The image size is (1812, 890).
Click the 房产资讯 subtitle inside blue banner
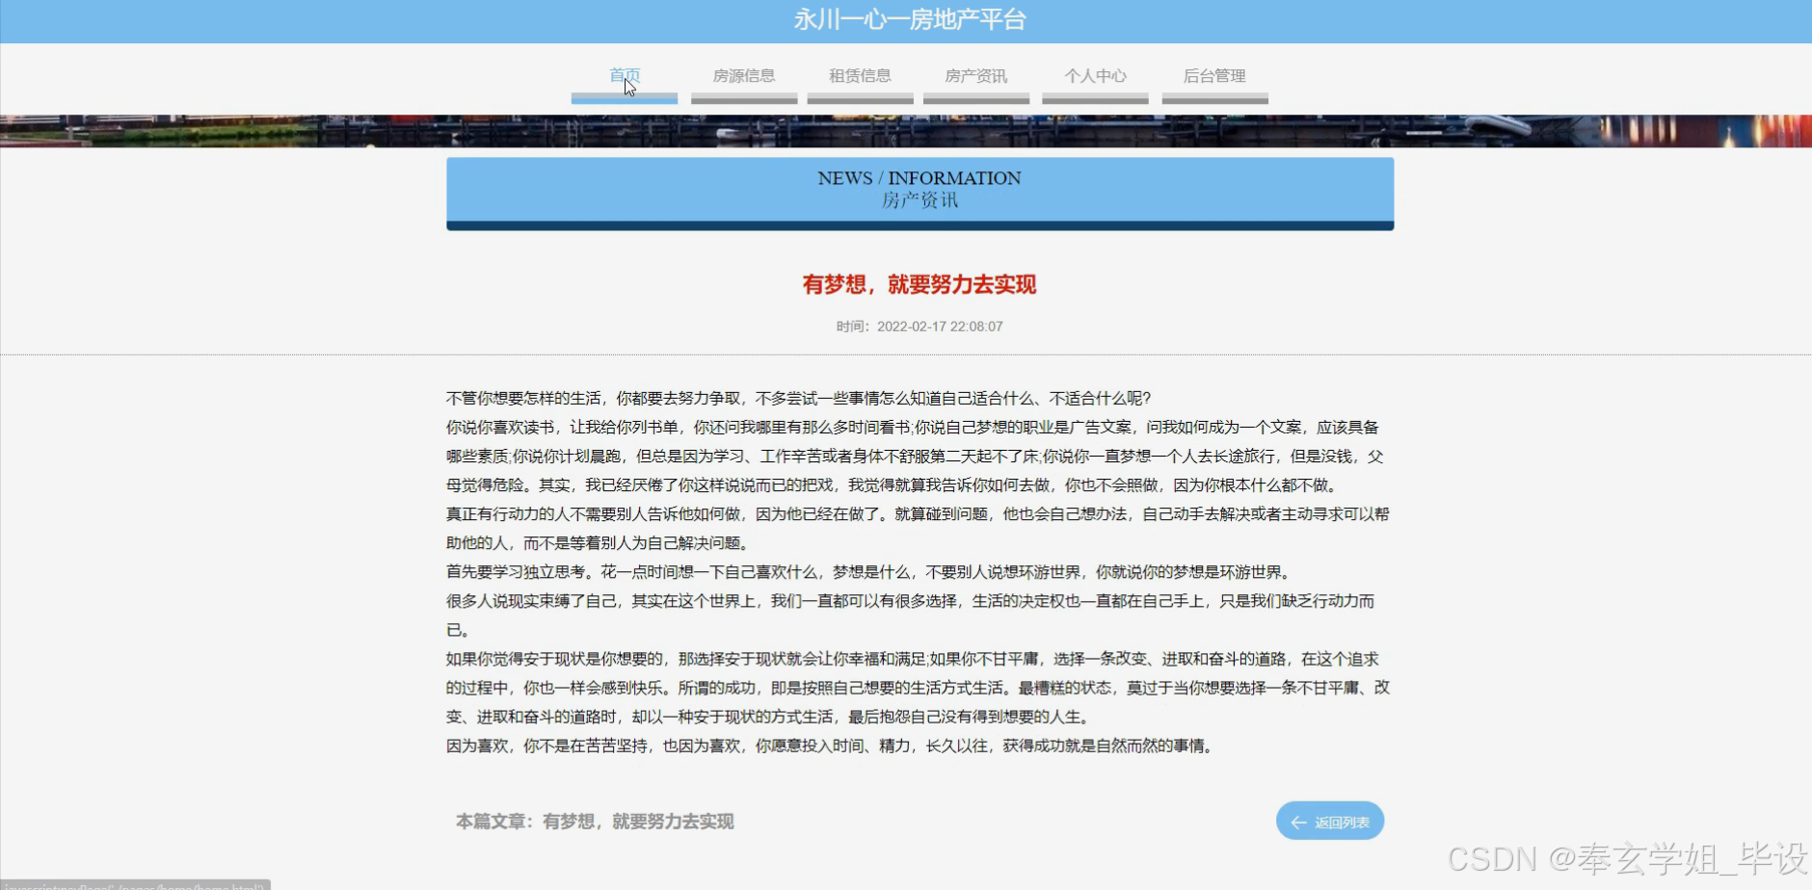point(919,202)
